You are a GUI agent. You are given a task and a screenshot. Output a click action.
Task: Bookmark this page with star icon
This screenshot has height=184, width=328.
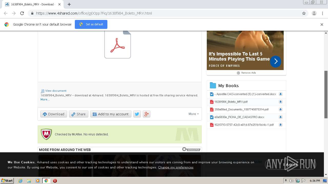click(x=304, y=13)
